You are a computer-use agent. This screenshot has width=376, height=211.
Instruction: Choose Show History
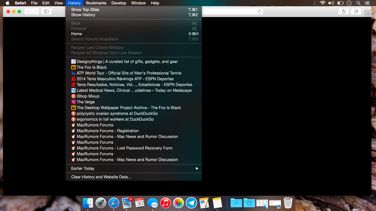coord(133,15)
